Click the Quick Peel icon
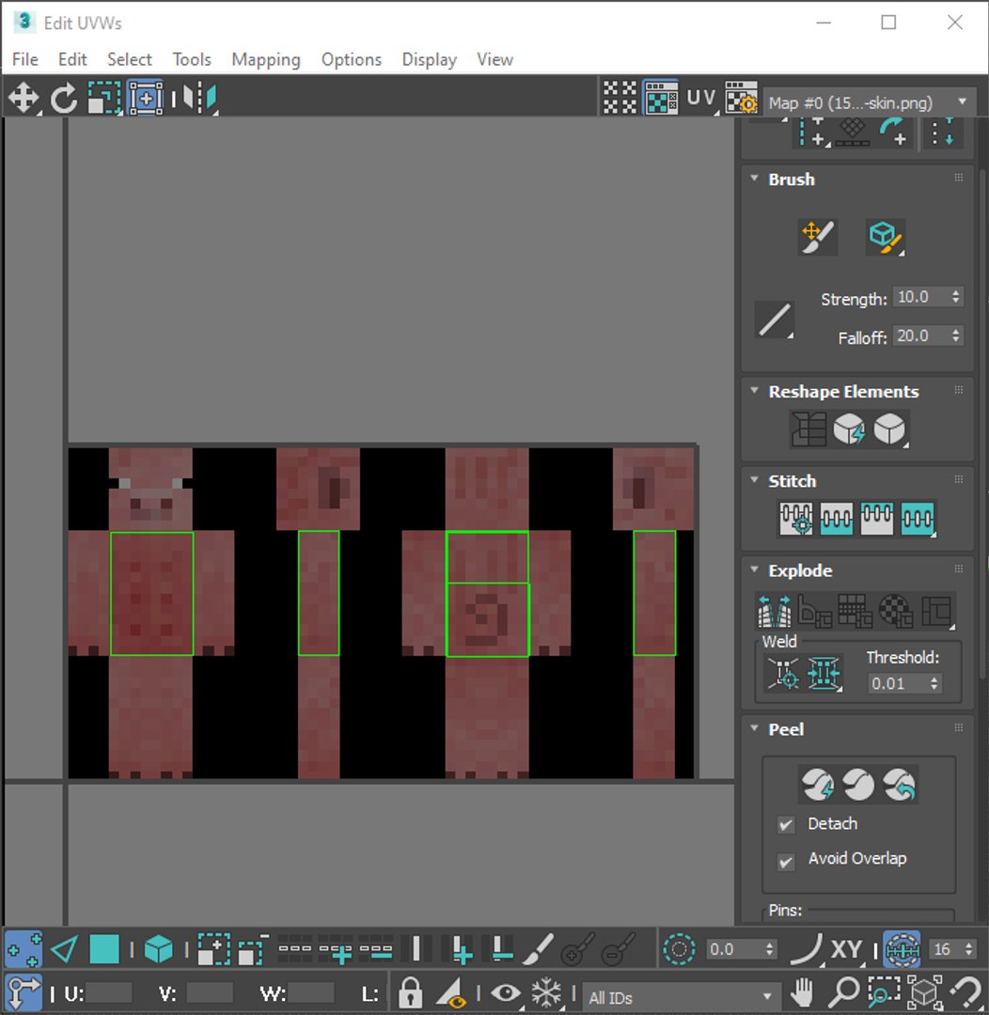The height and width of the screenshot is (1015, 989). (x=817, y=785)
